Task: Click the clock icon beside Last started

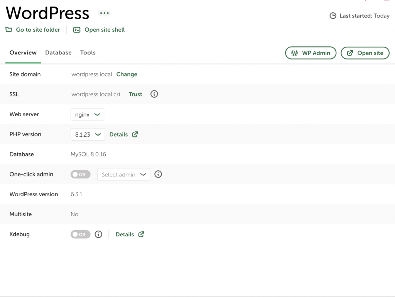Action: tap(333, 15)
